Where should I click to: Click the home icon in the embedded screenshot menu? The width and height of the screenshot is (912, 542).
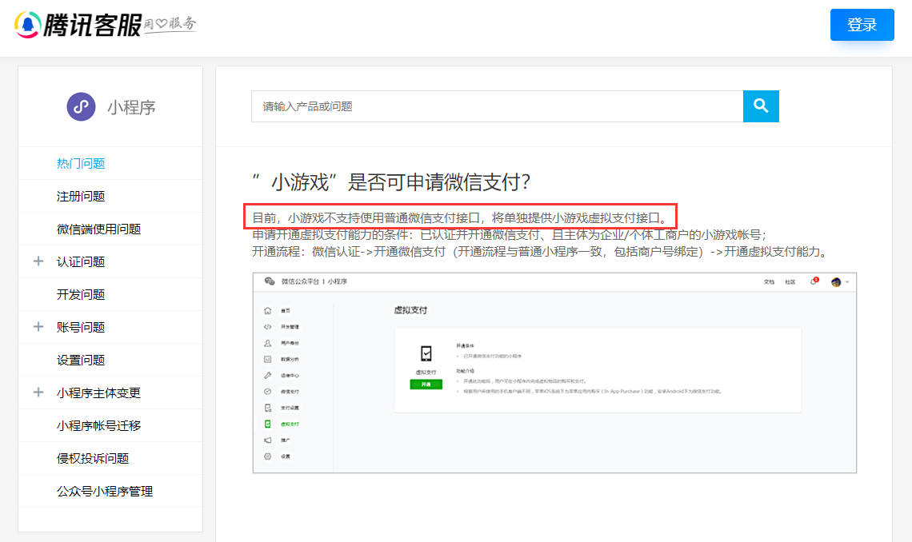267,311
